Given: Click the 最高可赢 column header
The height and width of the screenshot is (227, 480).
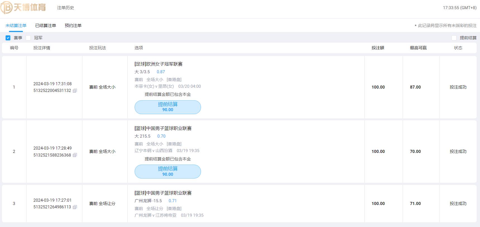Looking at the screenshot, I should coord(418,48).
